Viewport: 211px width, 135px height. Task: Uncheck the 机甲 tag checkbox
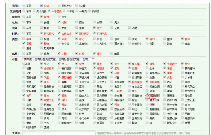point(24,95)
